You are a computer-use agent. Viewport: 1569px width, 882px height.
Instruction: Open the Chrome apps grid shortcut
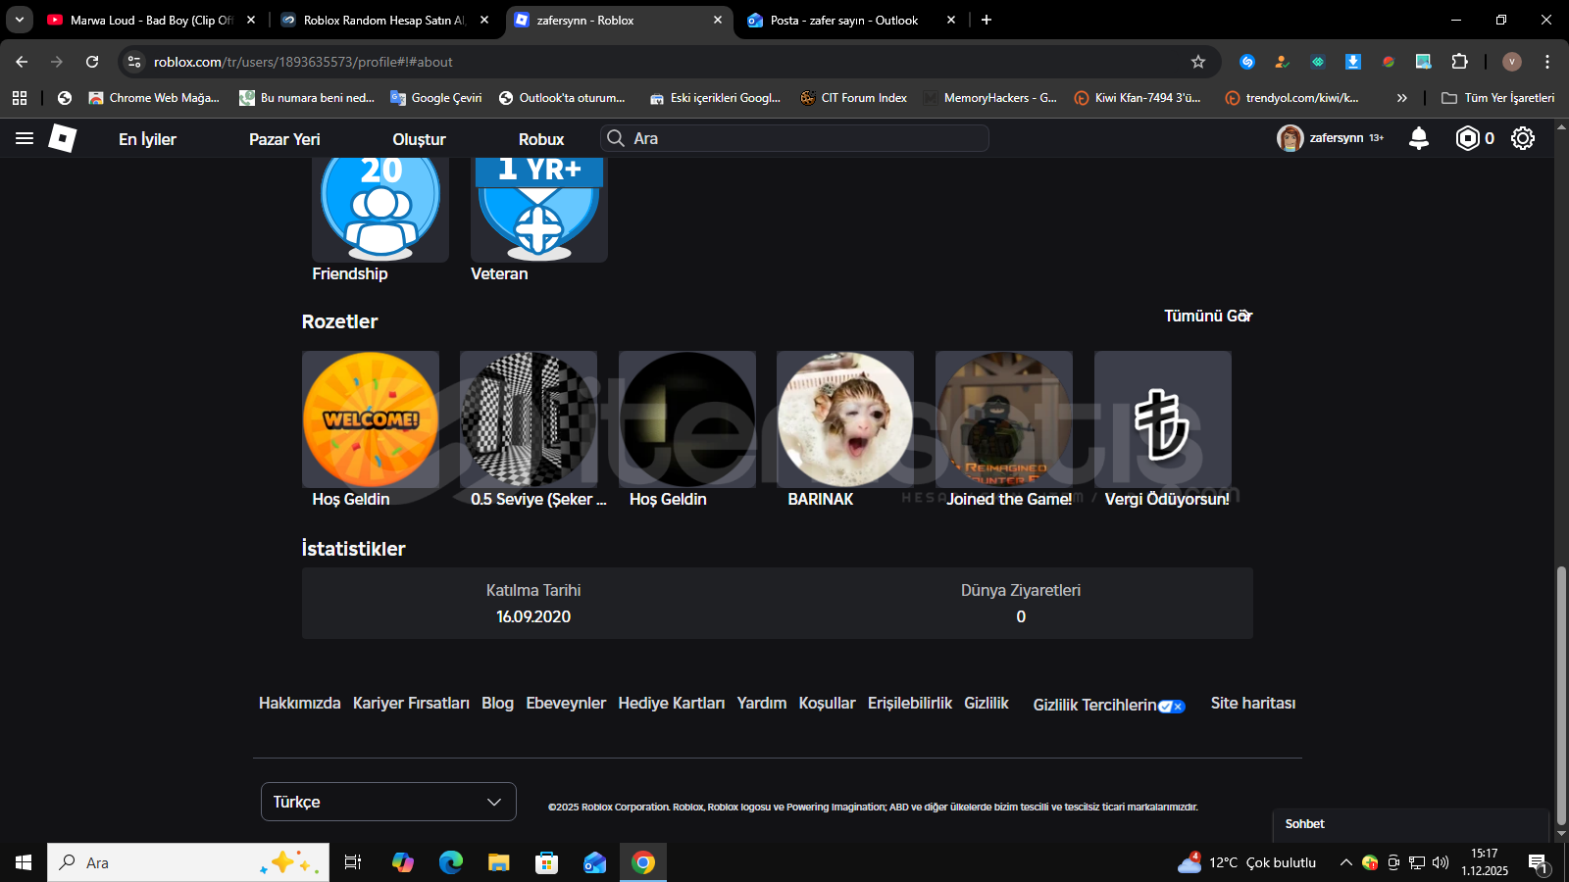tap(20, 98)
